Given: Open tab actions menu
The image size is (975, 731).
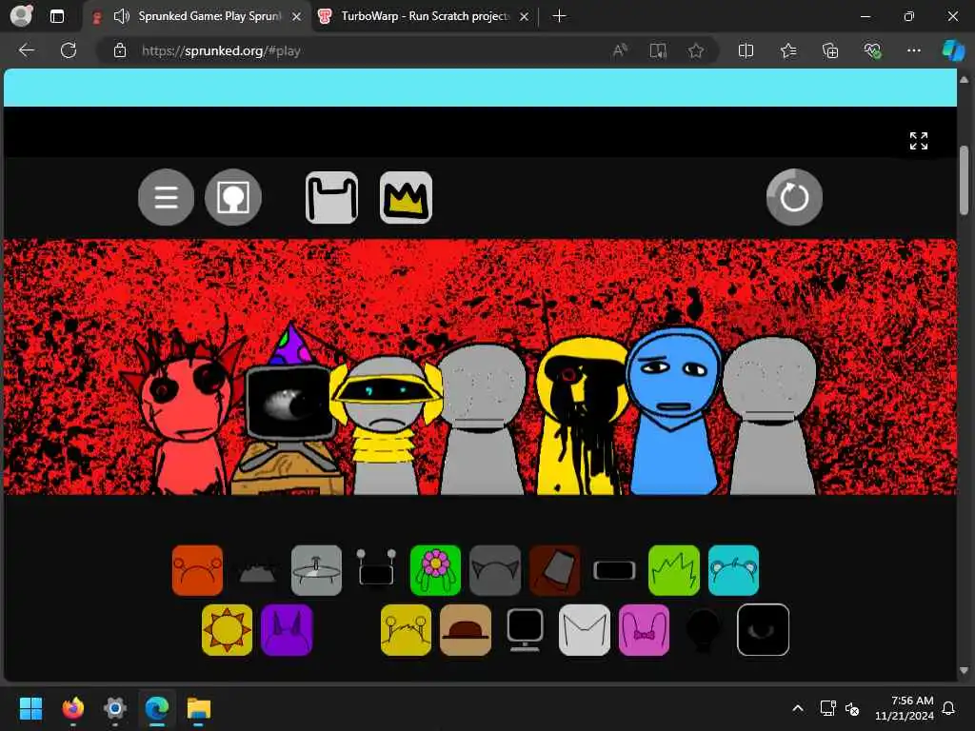Looking at the screenshot, I should tap(57, 16).
